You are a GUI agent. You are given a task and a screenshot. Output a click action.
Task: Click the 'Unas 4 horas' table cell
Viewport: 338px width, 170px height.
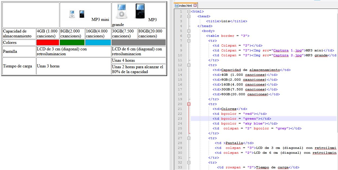click(x=138, y=60)
